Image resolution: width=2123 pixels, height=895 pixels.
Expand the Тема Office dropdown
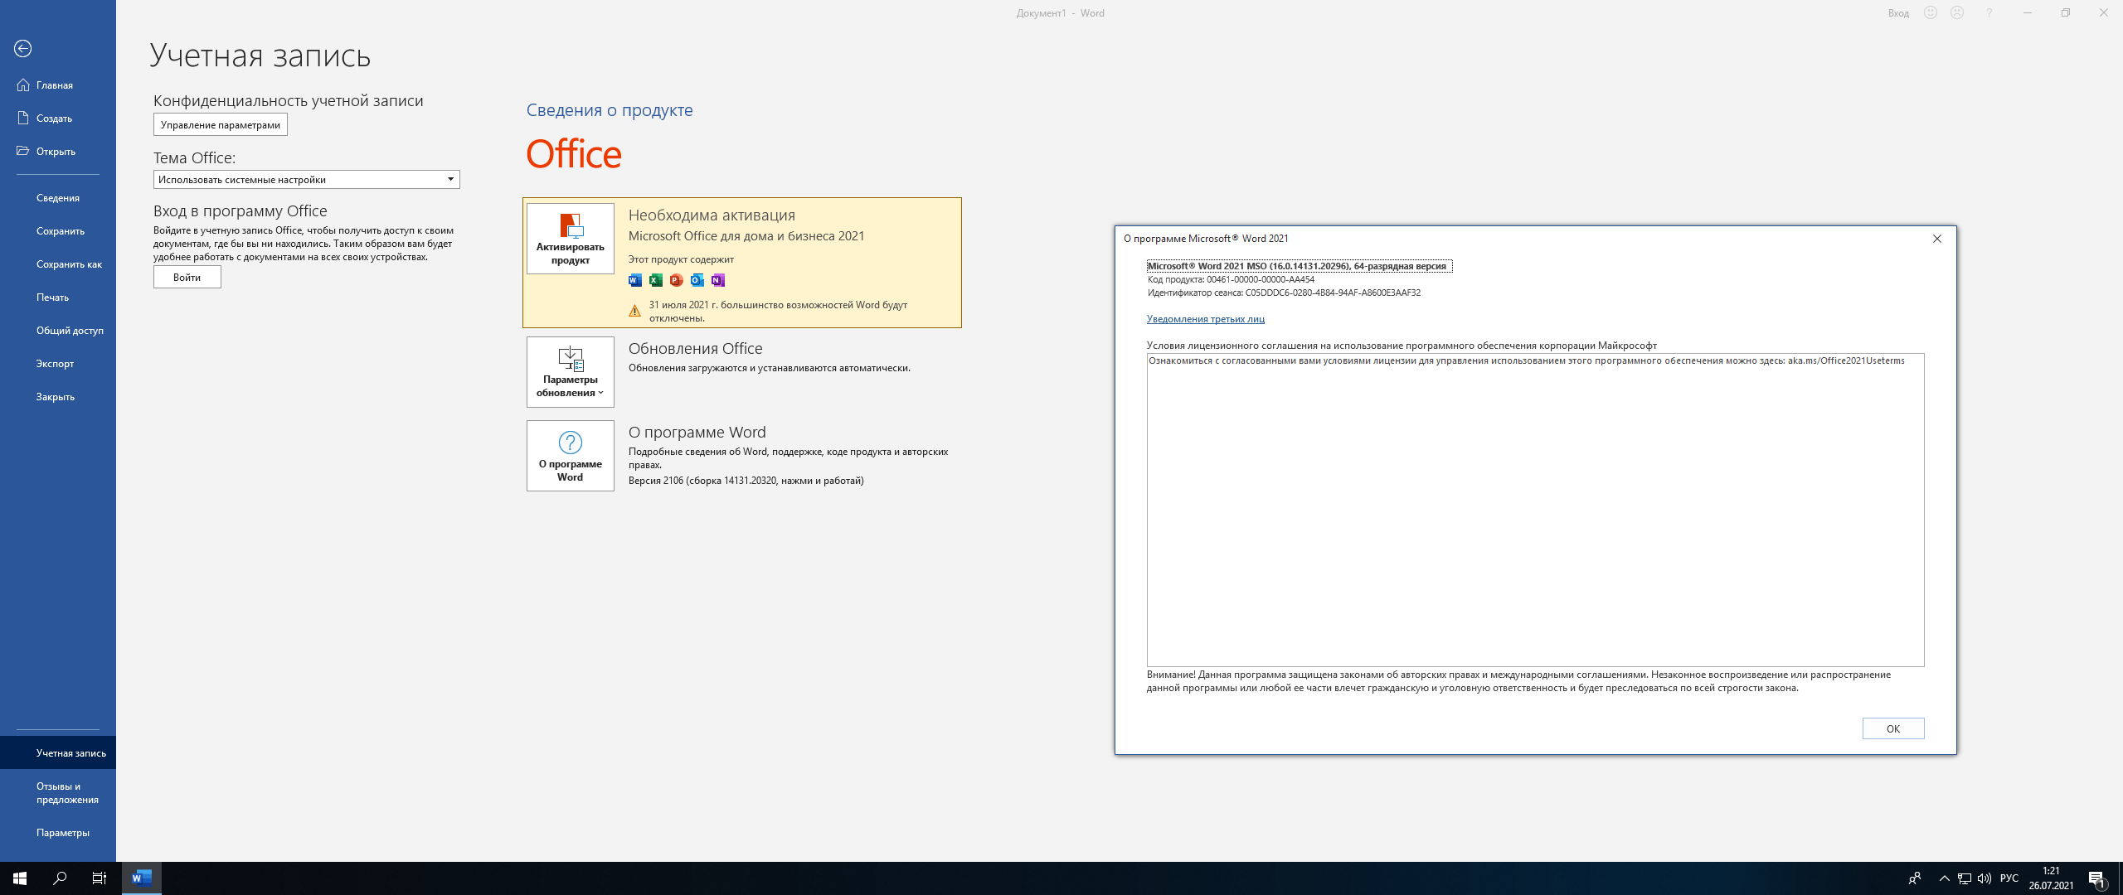(x=307, y=180)
